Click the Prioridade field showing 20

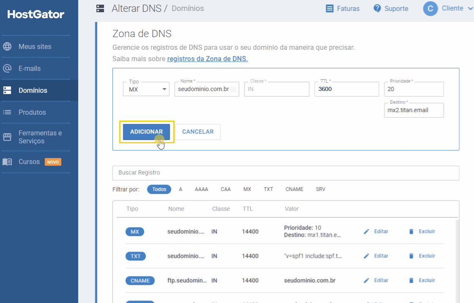point(414,89)
